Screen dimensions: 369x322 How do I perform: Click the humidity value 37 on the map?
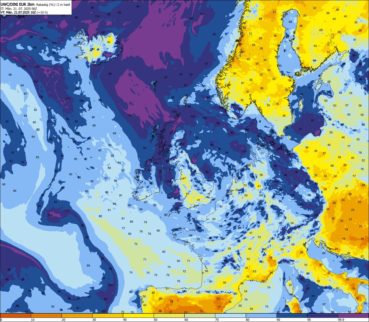coord(347,186)
